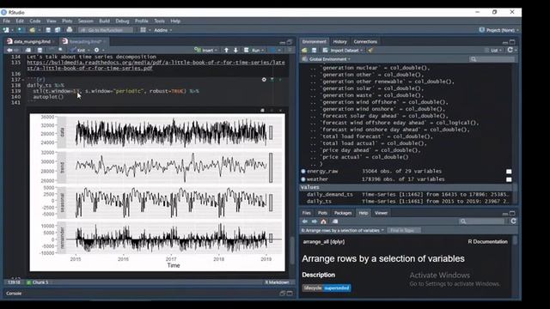Click the environment search field
This screenshot has width=550, height=309.
pyautogui.click(x=492, y=59)
